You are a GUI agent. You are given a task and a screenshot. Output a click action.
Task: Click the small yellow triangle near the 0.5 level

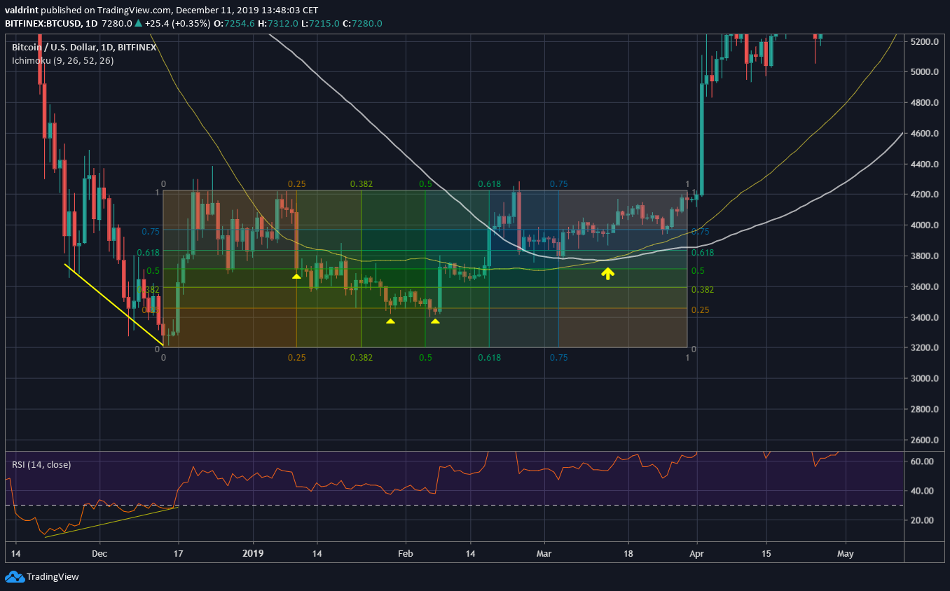point(296,277)
